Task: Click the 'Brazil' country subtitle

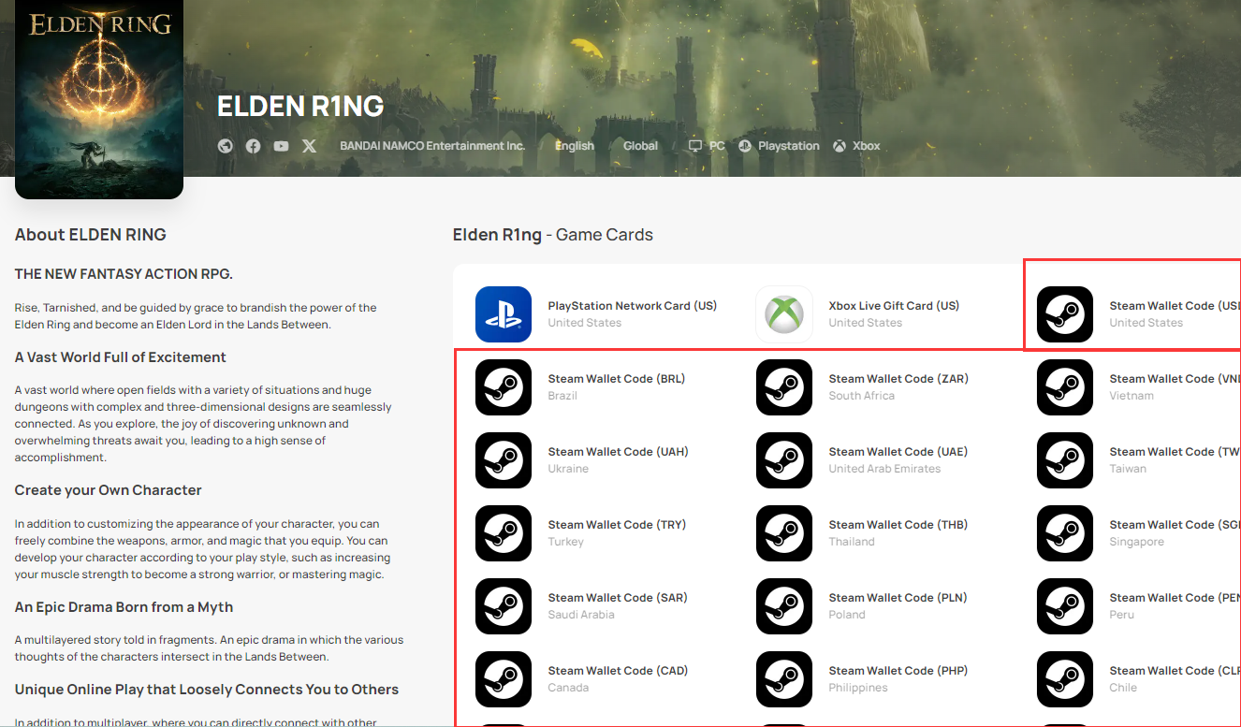Action: click(562, 396)
